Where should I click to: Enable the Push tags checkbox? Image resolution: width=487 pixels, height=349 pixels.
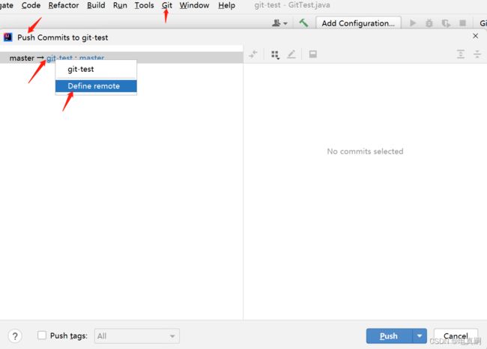click(42, 336)
